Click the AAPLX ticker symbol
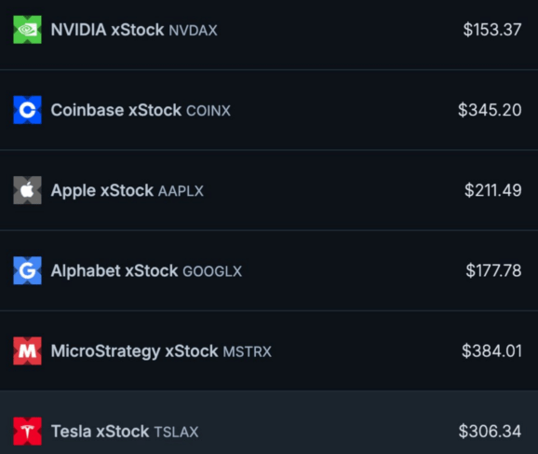538x454 pixels. (181, 191)
